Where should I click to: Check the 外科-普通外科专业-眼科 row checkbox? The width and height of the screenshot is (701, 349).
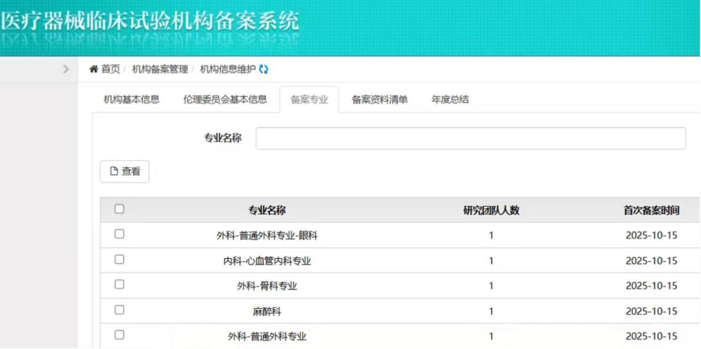pos(119,234)
